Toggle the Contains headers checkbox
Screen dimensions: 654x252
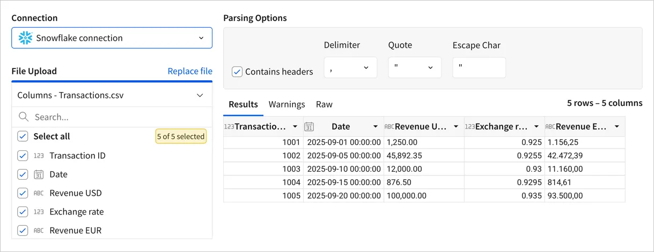tap(237, 72)
